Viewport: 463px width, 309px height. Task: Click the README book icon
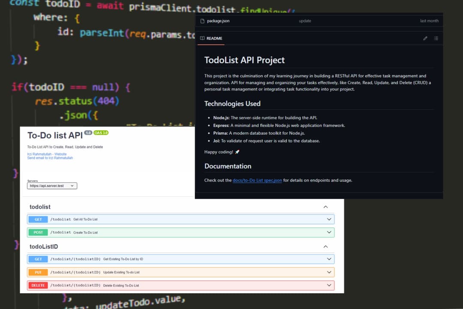[x=202, y=38]
